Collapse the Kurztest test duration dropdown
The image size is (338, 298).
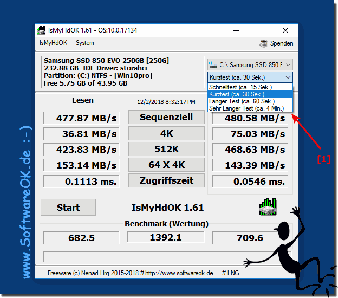click(288, 77)
